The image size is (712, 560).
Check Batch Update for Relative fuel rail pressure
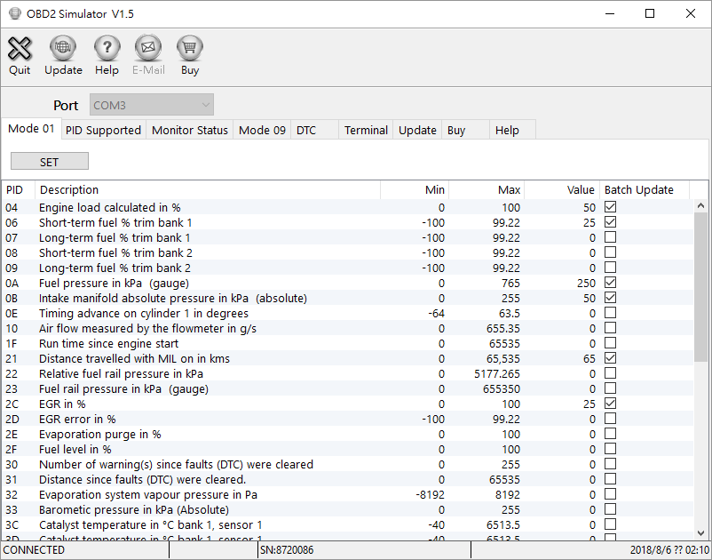point(610,372)
